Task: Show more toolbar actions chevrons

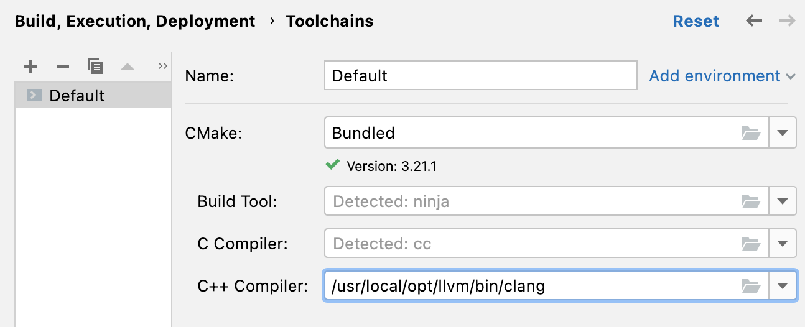Action: (163, 66)
